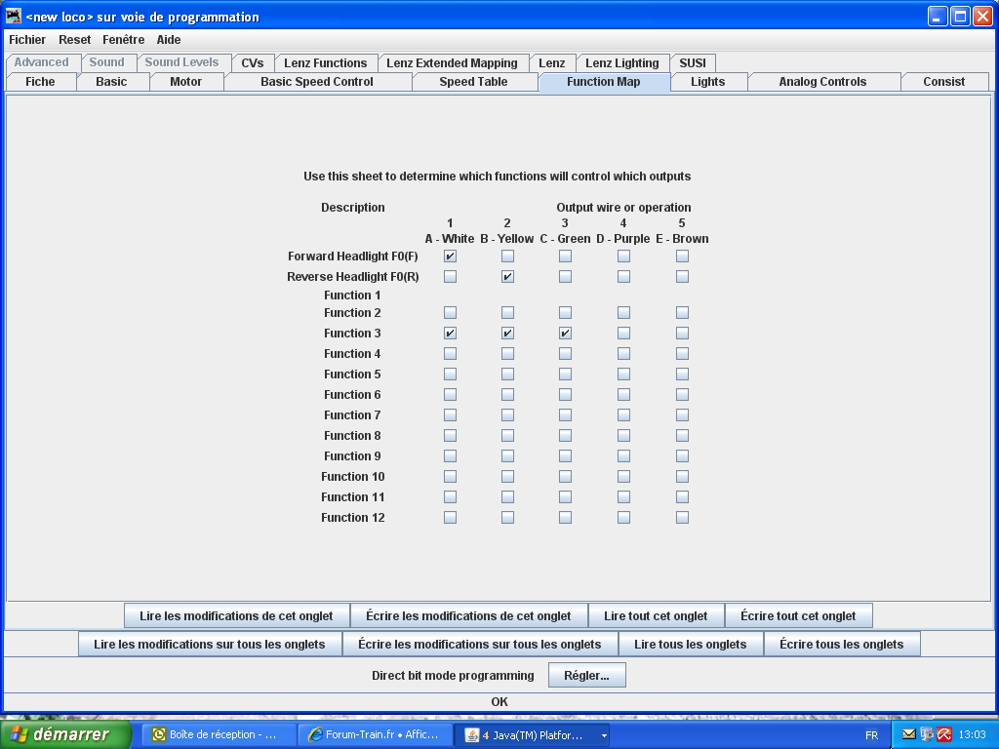Open the Basic Speed Control tab
The image size is (999, 749).
point(317,82)
